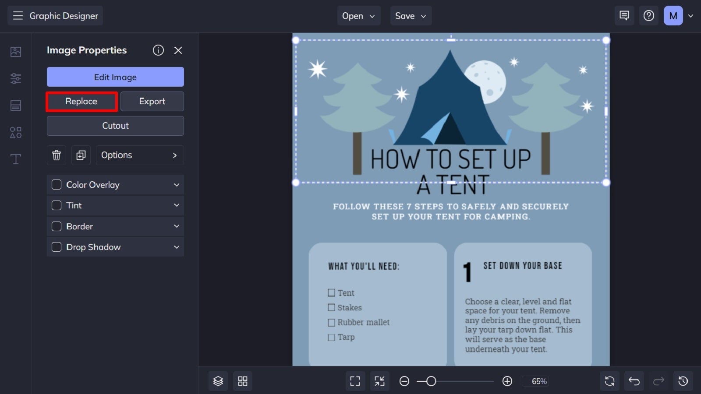Enable the Color Overlay checkbox
The image size is (701, 394).
pos(56,184)
